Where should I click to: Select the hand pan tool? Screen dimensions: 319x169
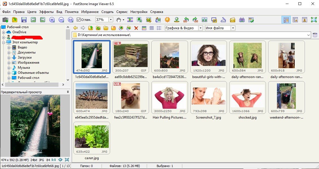coord(119,20)
